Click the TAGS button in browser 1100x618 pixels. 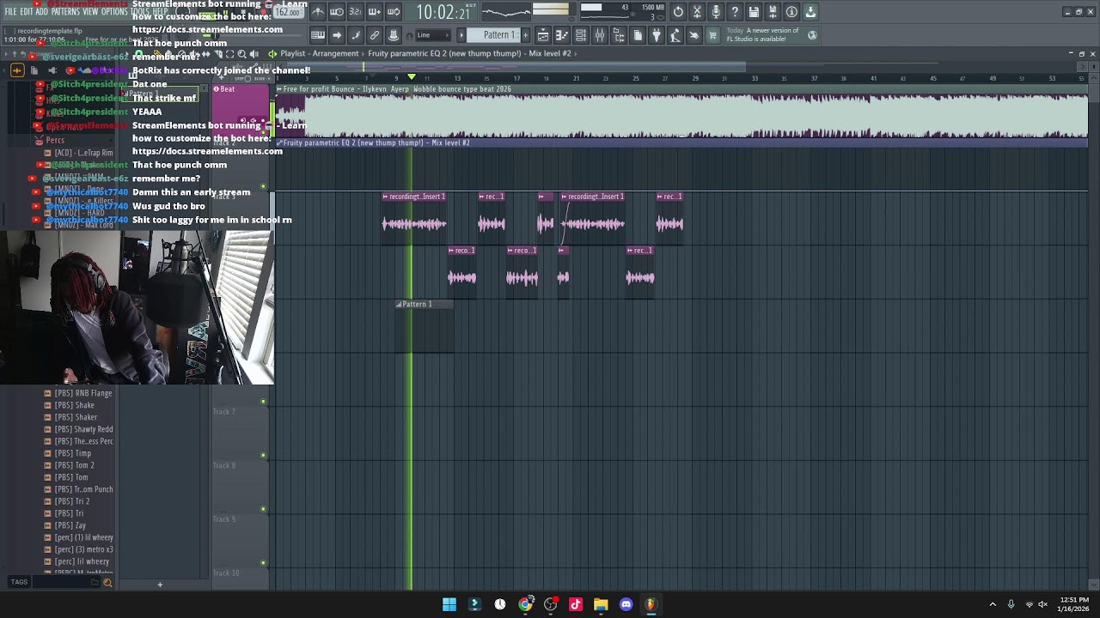click(x=19, y=582)
